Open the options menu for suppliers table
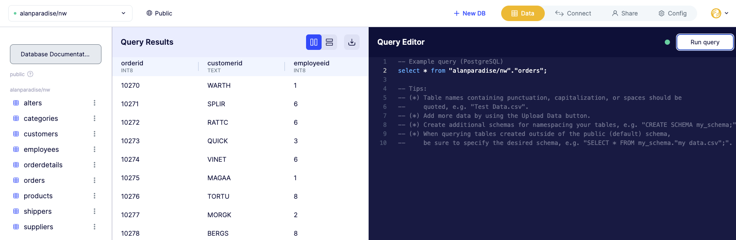Screen dimensions: 736x240 [95, 227]
